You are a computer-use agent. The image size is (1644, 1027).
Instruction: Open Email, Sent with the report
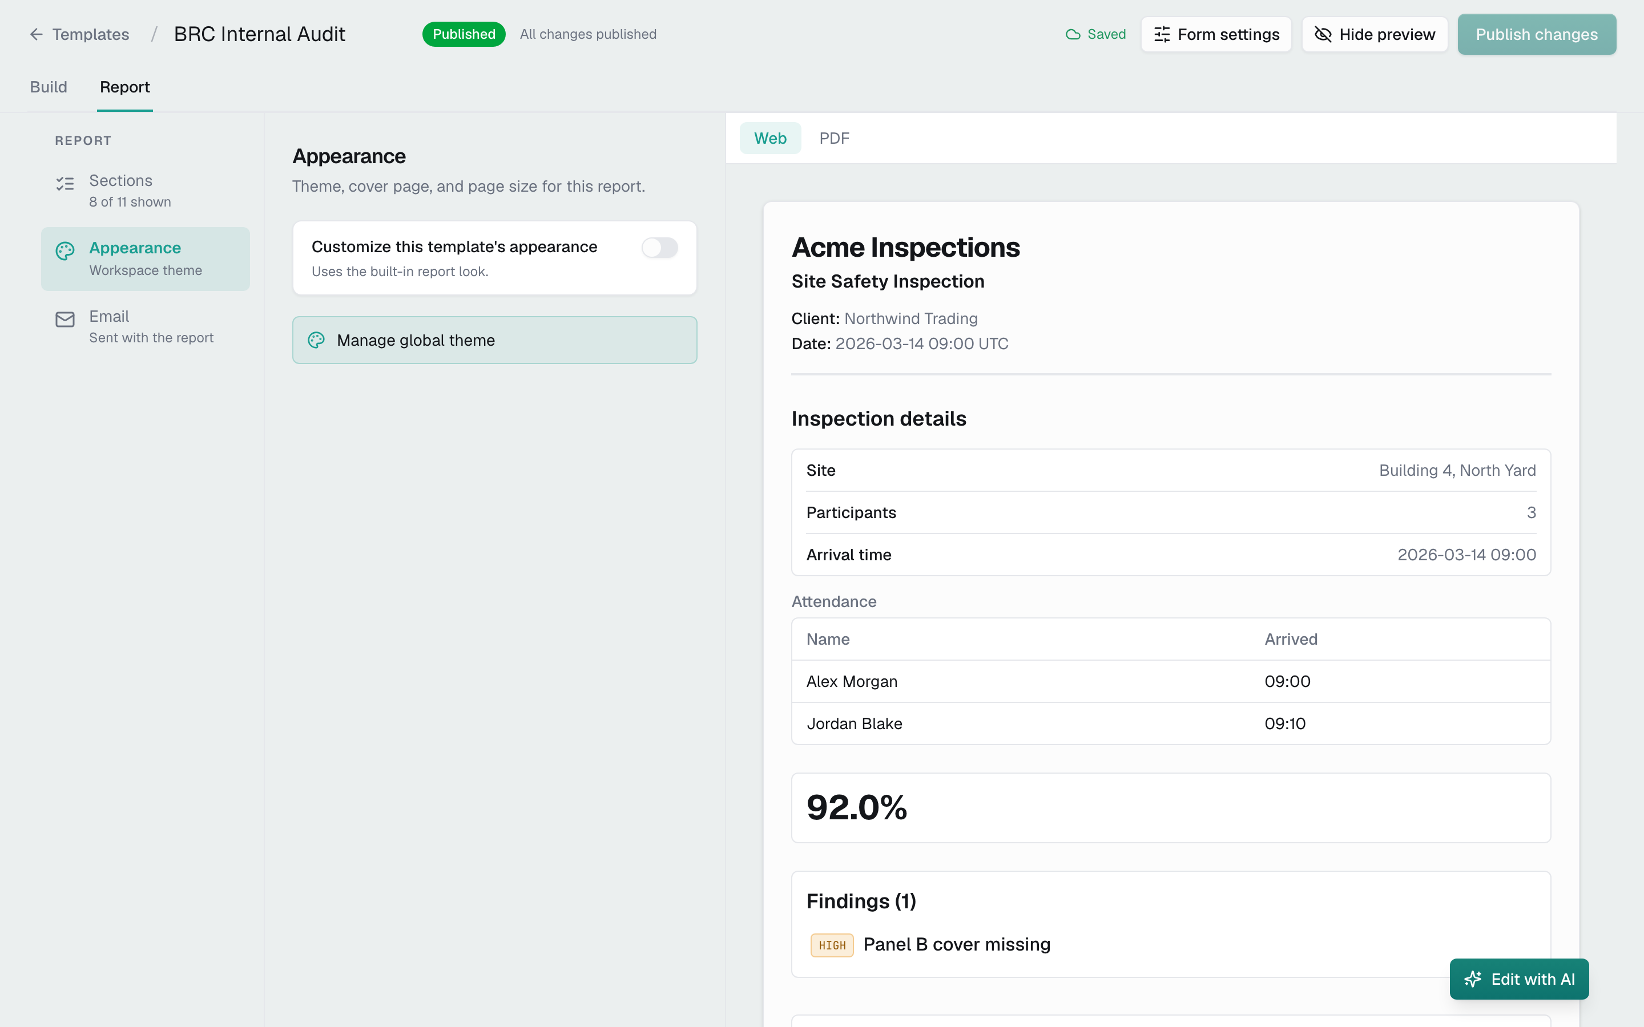[x=144, y=327]
